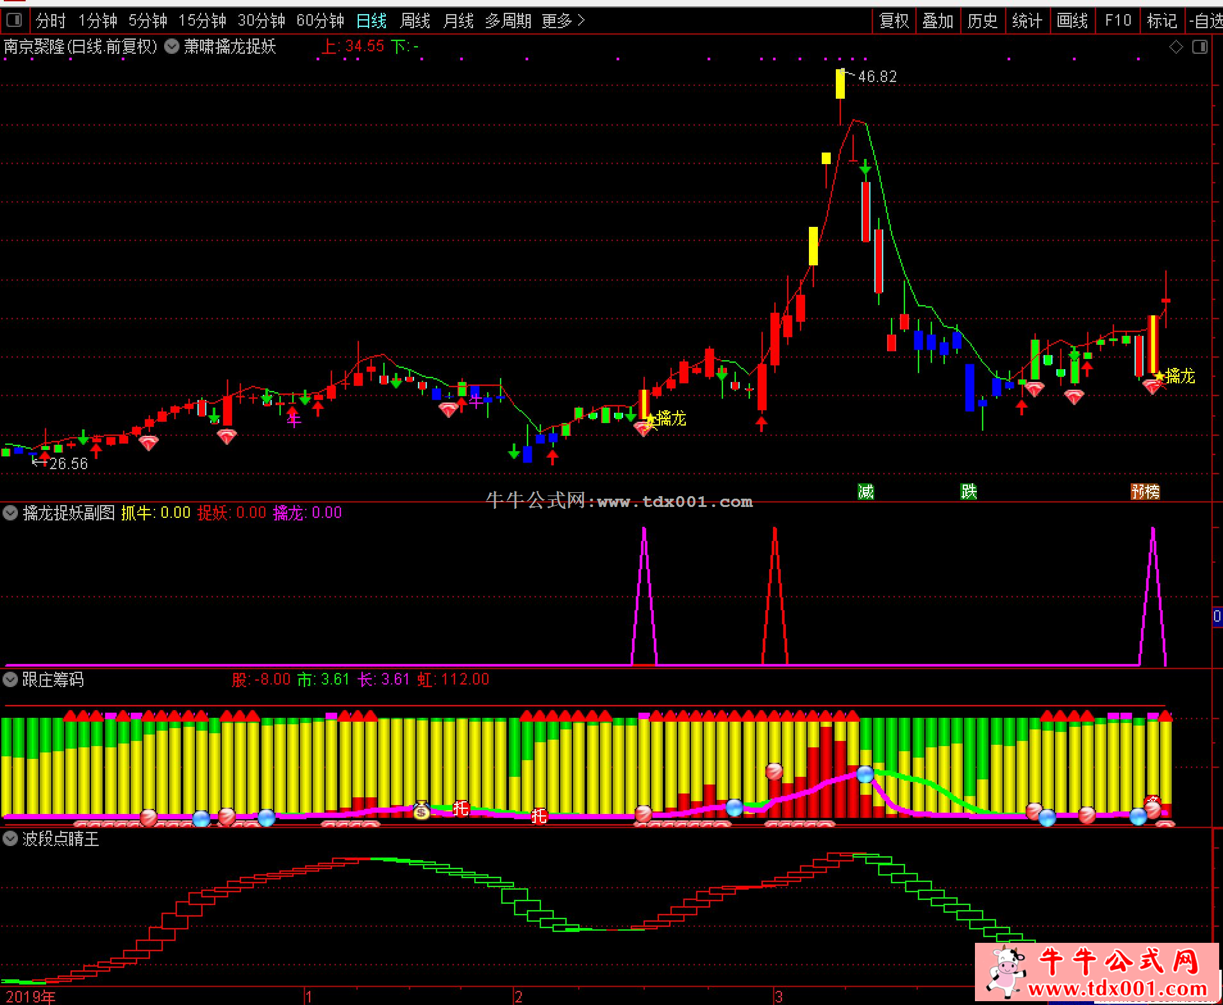This screenshot has width=1223, height=1005.
Task: Expand the 跟庄筹码 indicator options
Action: [10, 679]
